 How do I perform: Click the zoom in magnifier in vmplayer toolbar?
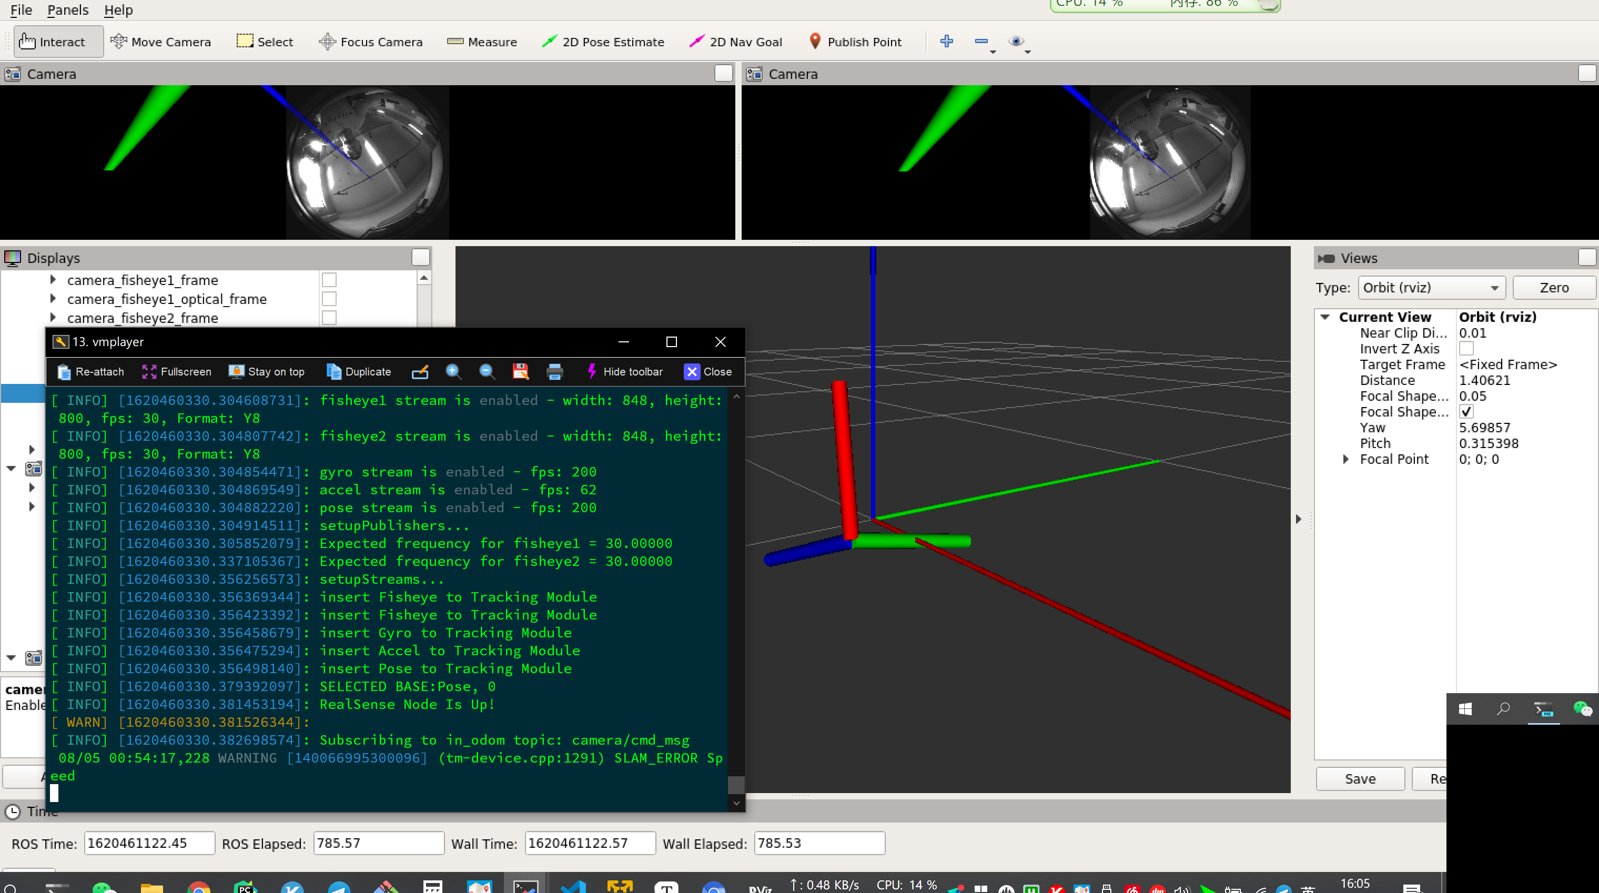tap(453, 371)
